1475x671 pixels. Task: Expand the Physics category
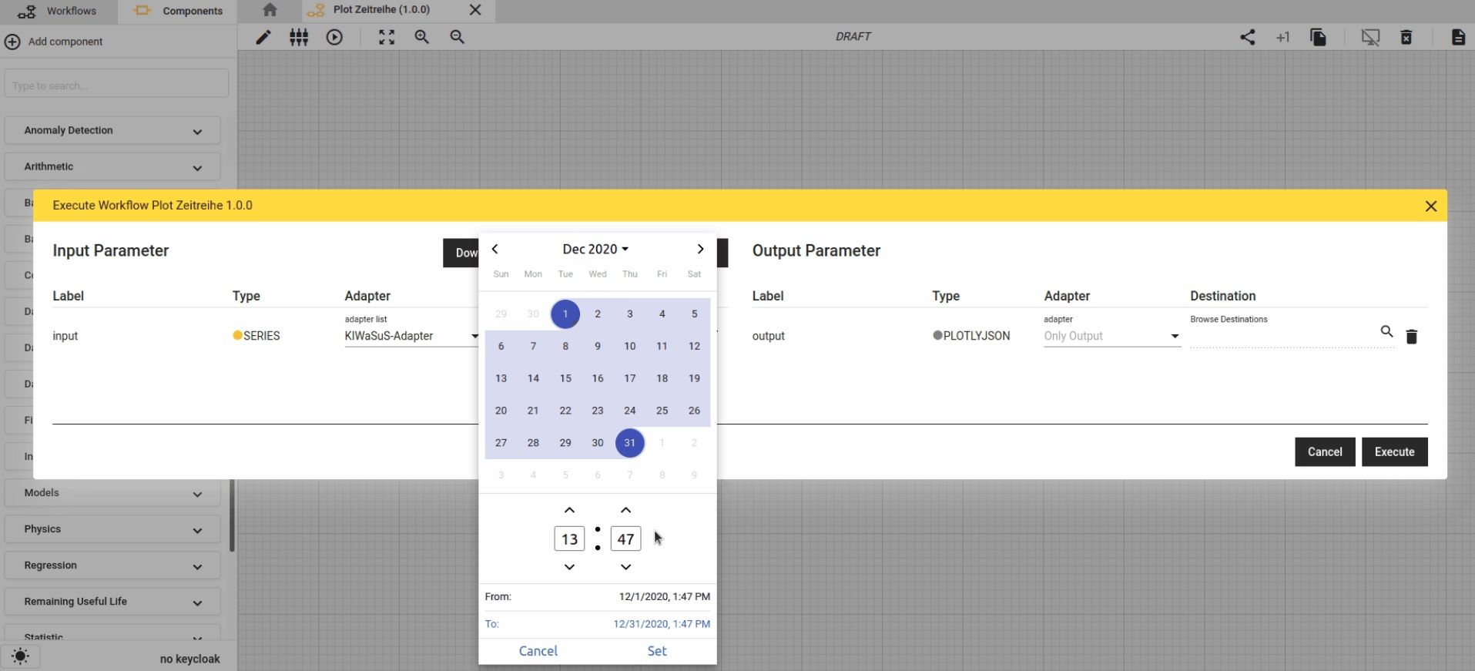click(x=112, y=529)
